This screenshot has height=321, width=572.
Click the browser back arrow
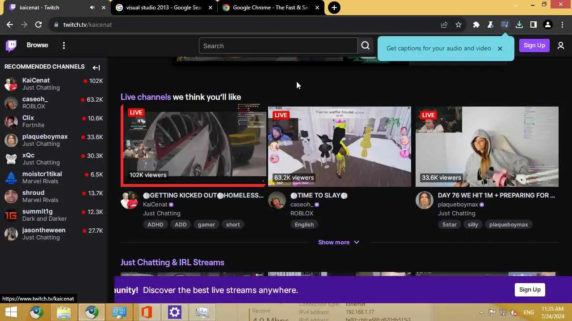click(10, 25)
